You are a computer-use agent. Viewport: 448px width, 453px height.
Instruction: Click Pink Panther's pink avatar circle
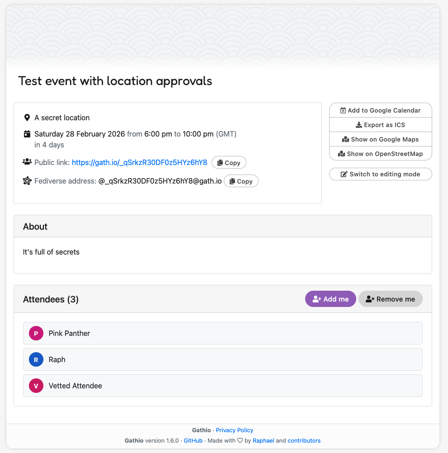[x=36, y=333]
